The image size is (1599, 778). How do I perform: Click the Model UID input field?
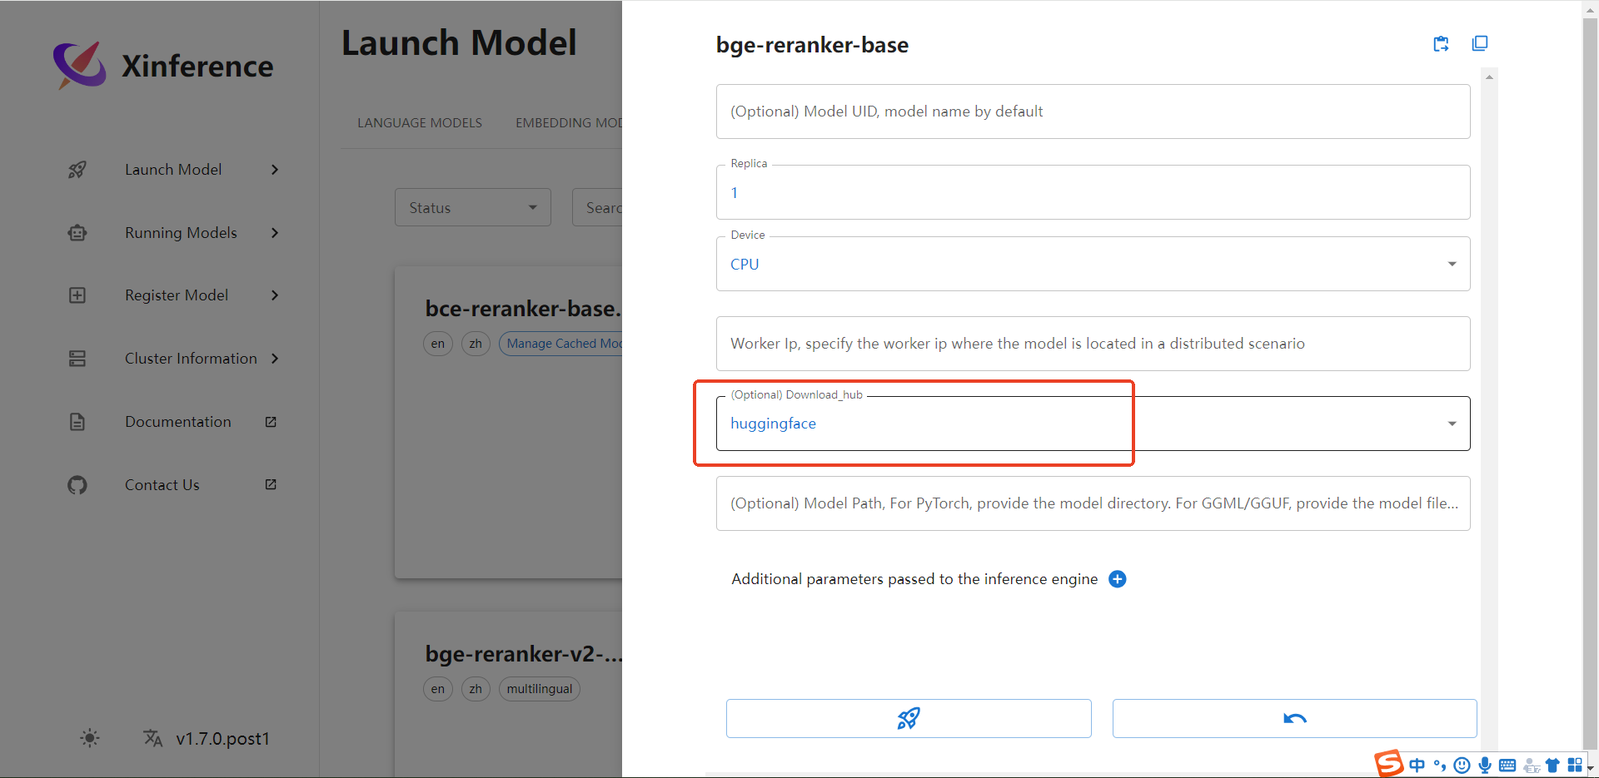tap(1093, 111)
